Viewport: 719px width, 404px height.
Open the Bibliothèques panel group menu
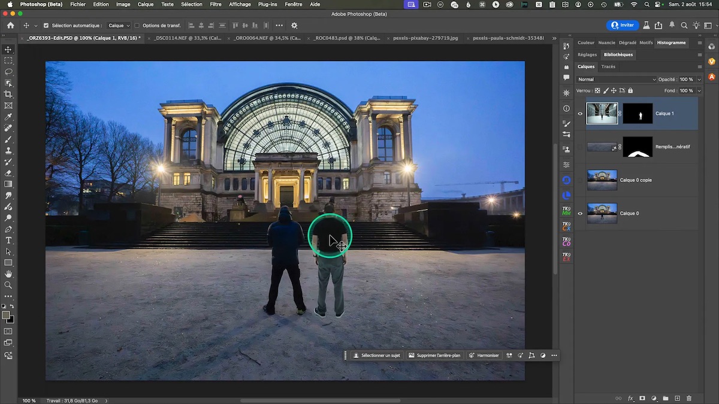coord(699,54)
